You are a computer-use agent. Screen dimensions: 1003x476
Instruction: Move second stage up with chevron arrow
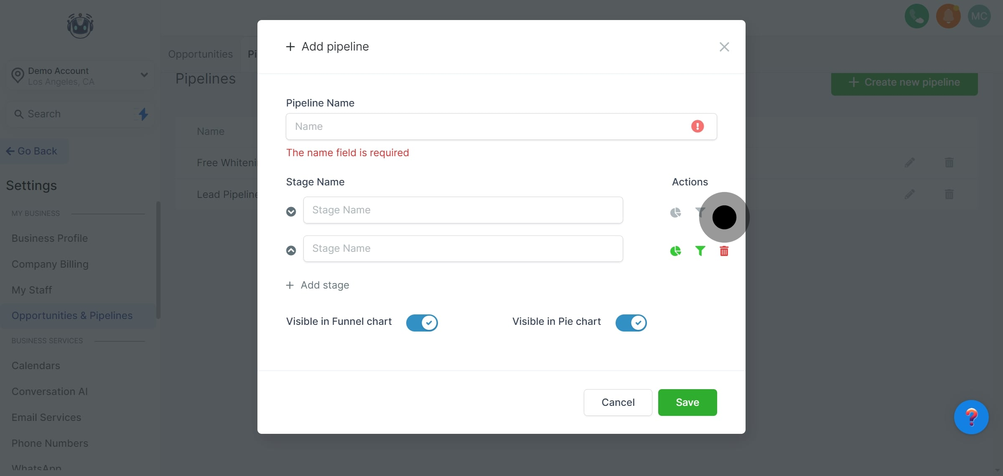291,250
